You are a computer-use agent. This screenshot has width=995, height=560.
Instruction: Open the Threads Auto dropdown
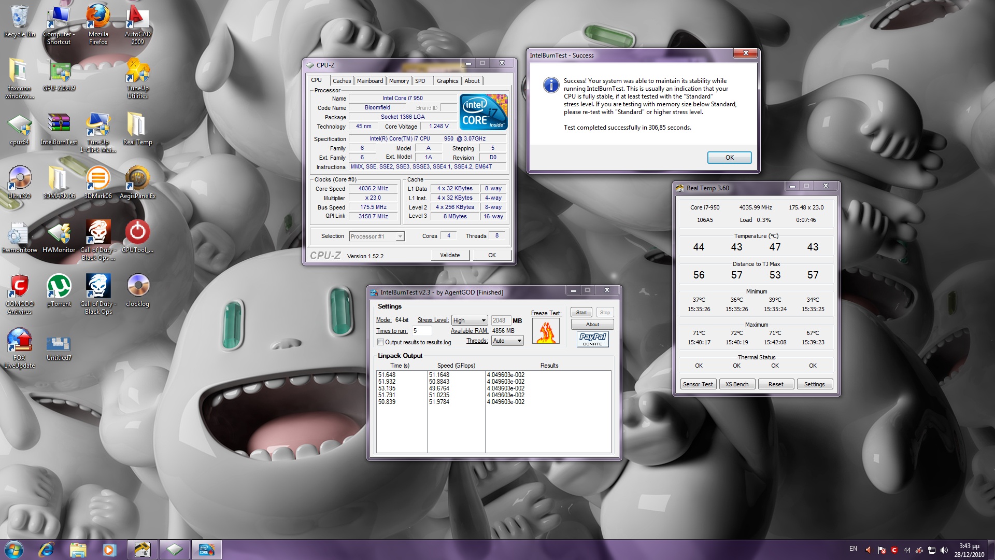pos(508,341)
